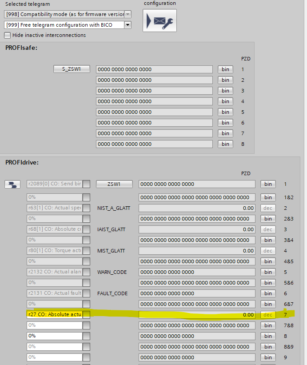Click the FAULT_CODE binary value field
307x365 pixels.
197,293
